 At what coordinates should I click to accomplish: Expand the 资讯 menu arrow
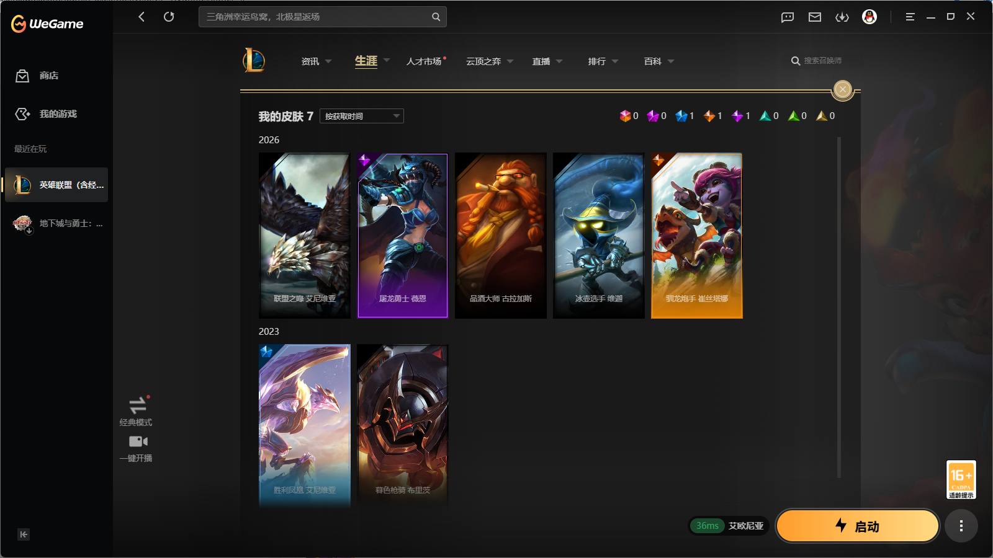point(328,61)
